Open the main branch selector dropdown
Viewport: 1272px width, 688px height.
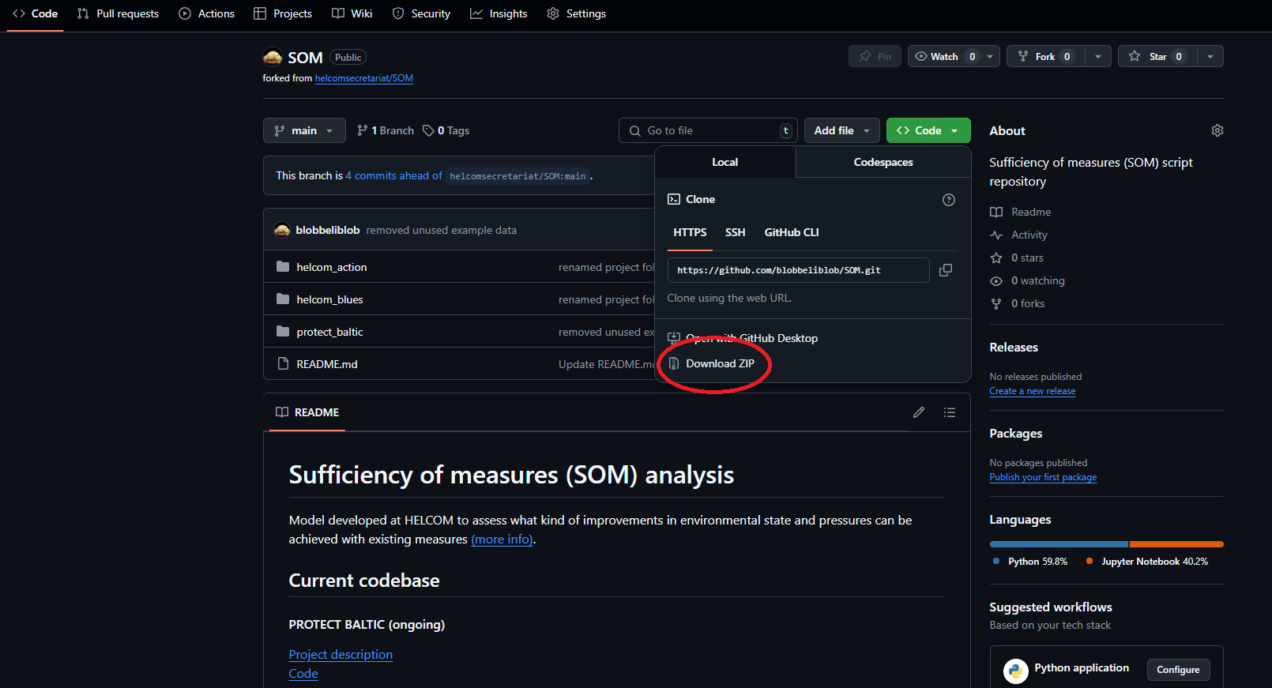pyautogui.click(x=304, y=130)
